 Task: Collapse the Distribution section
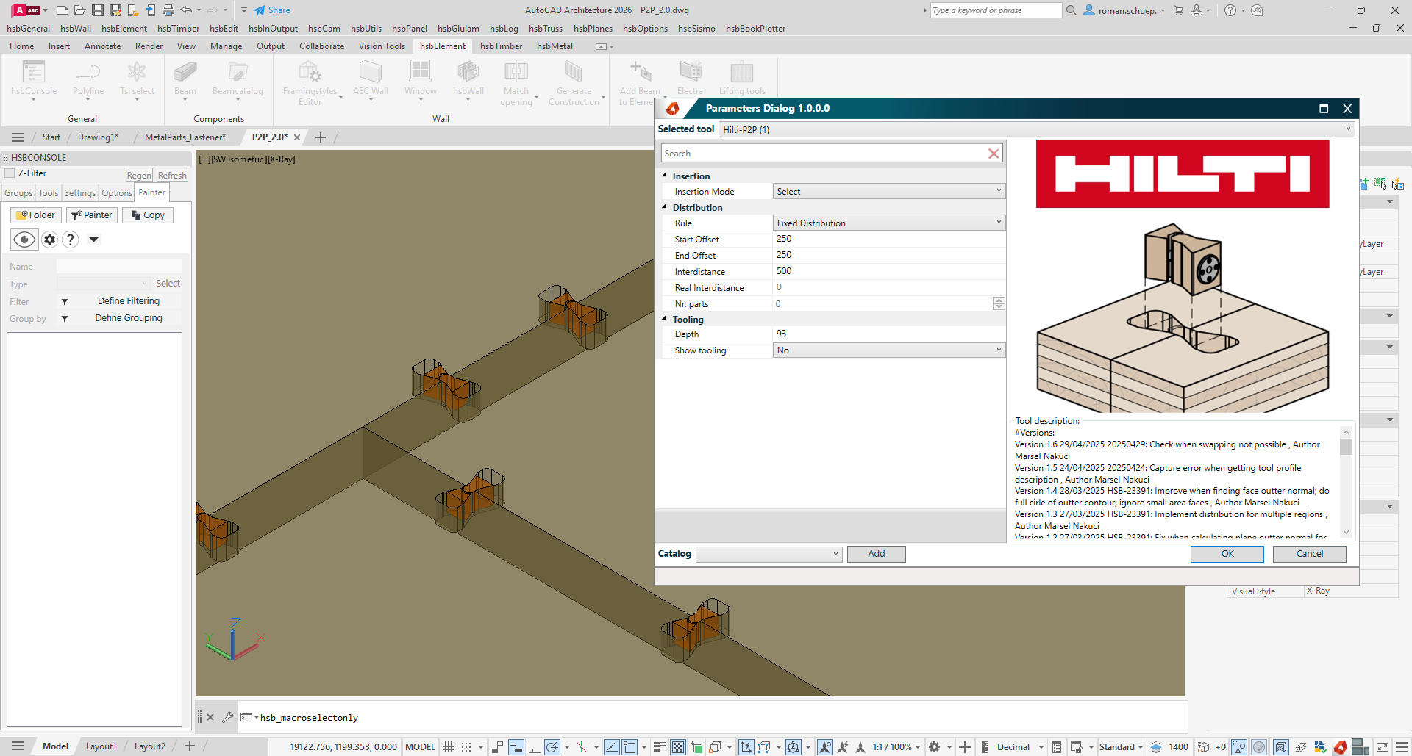pos(666,207)
